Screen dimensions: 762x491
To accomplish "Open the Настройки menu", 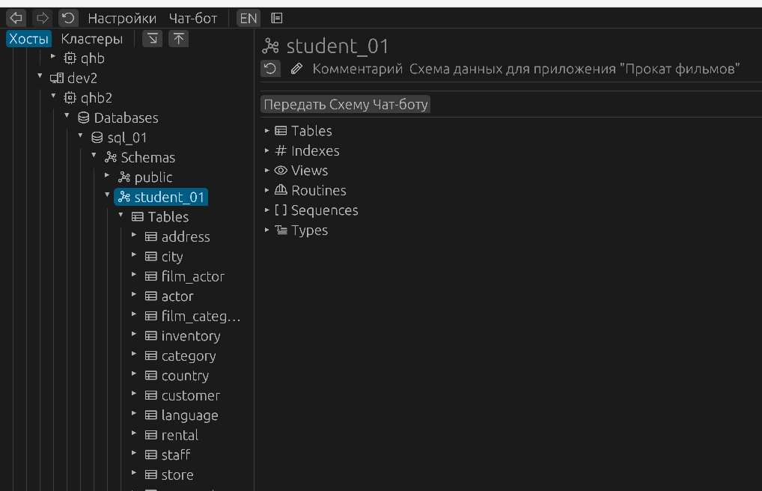I will coord(122,18).
